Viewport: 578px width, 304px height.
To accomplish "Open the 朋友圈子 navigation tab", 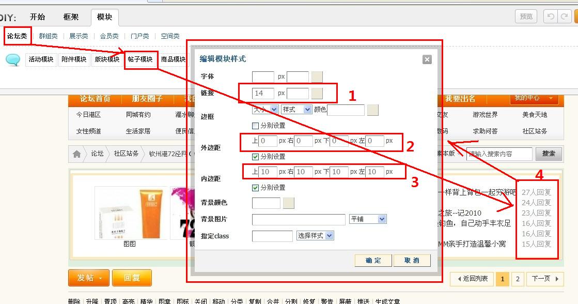I will (147, 99).
